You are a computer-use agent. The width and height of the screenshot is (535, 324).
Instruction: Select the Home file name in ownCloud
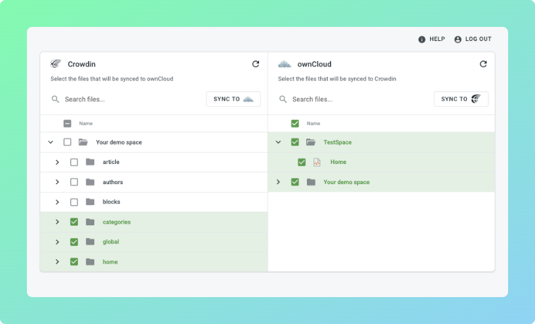click(x=338, y=162)
